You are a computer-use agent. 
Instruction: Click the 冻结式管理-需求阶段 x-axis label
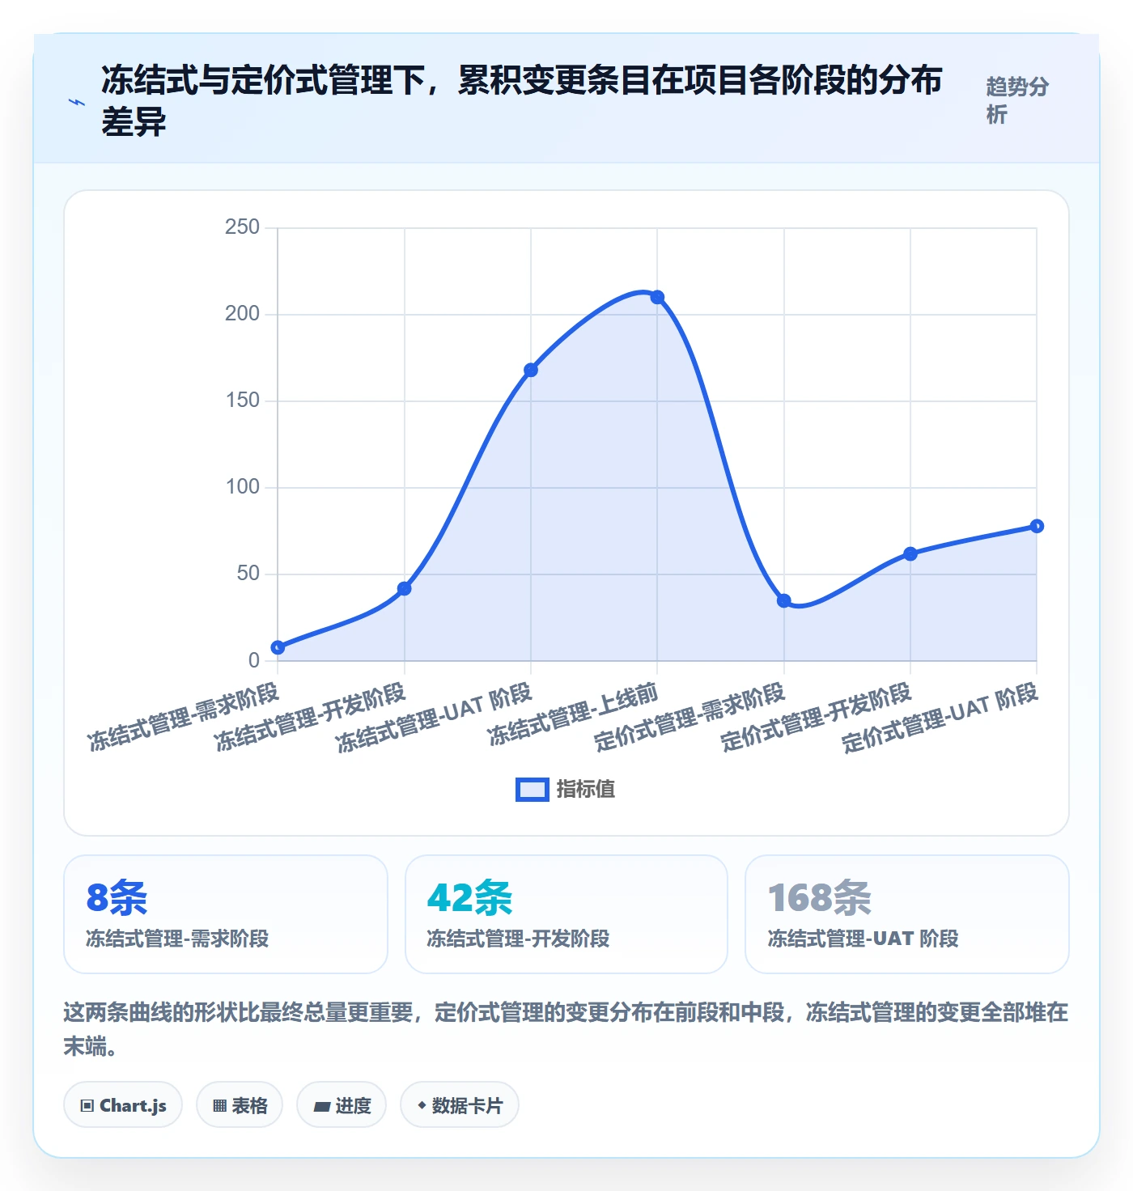coord(184,716)
